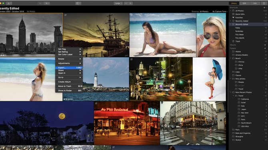Click the Quick Edits grid icon
The image size is (268, 150).
pos(233,14)
